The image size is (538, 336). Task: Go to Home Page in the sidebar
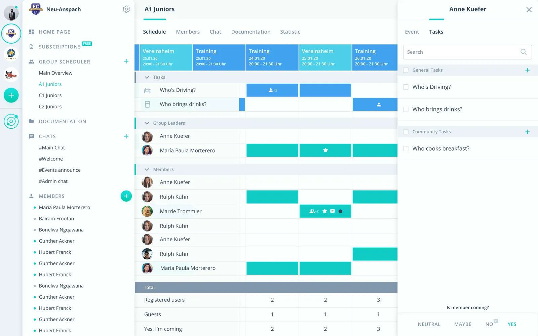coord(54,32)
